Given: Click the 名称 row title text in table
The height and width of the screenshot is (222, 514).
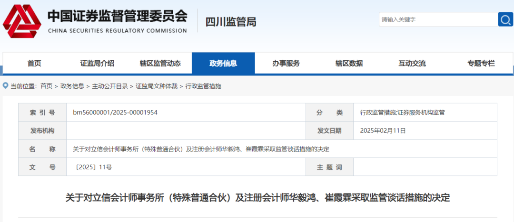Looking at the screenshot, I should (x=201, y=149).
